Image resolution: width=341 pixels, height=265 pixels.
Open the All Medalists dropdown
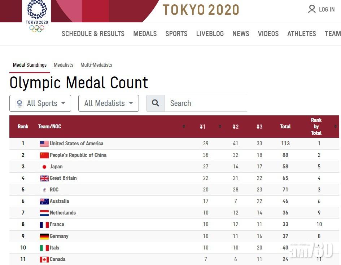click(x=108, y=103)
